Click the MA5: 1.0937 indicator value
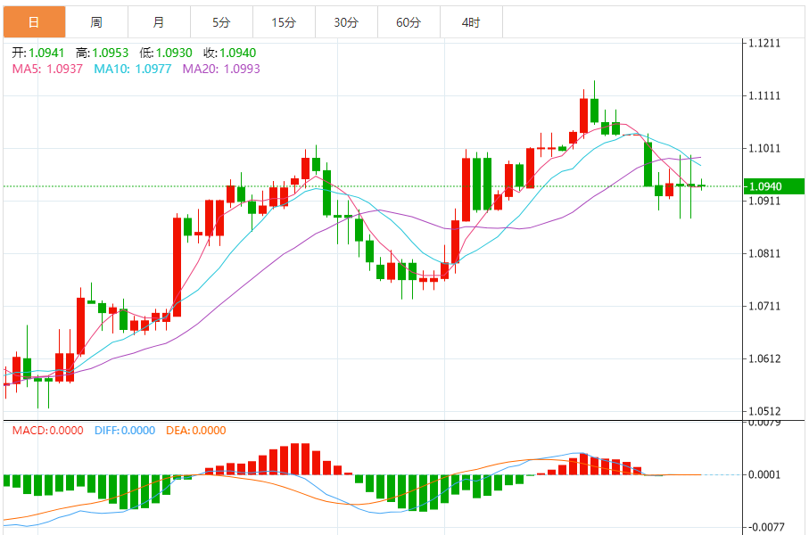This screenshot has width=809, height=535. click(47, 70)
